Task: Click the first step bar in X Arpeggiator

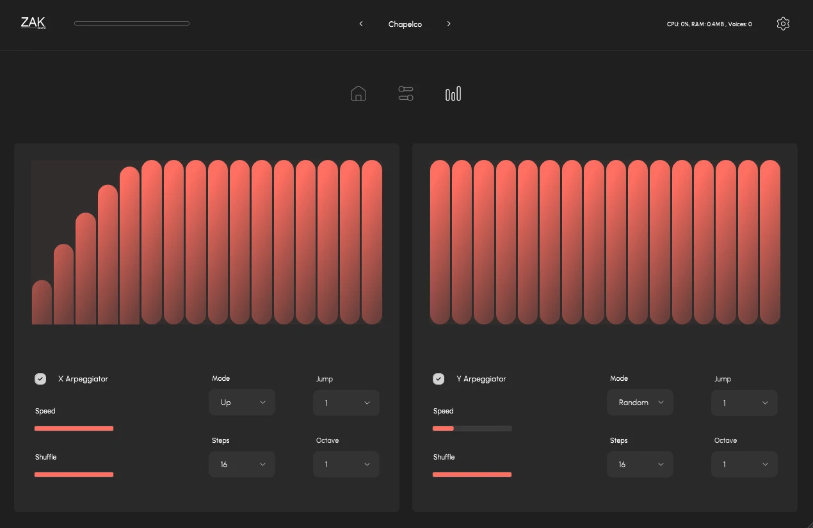Action: [42, 303]
